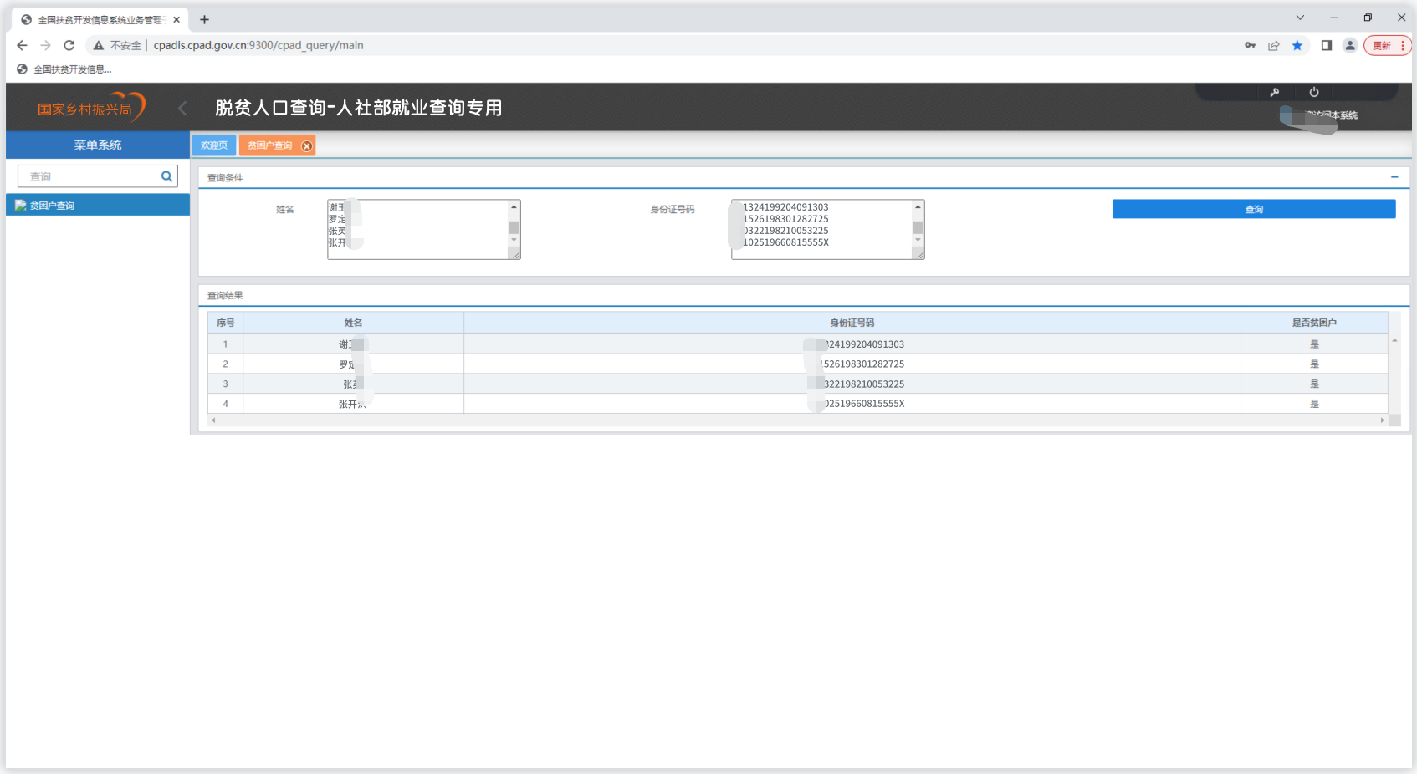Toggle the browser side panel icon
The image size is (1417, 774).
click(1326, 45)
